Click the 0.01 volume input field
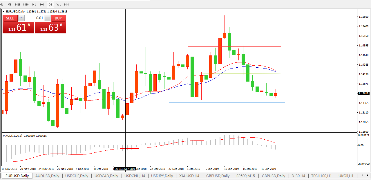The width and height of the screenshot is (371, 180). click(x=34, y=18)
